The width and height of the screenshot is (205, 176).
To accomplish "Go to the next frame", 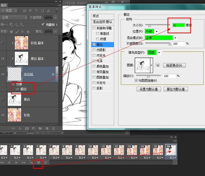I will (x=24, y=163).
